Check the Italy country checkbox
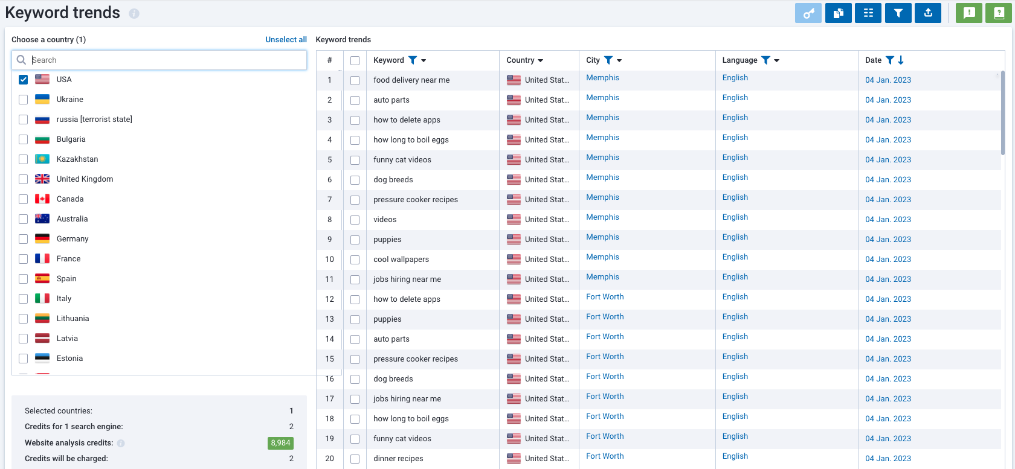The width and height of the screenshot is (1015, 469). click(23, 299)
